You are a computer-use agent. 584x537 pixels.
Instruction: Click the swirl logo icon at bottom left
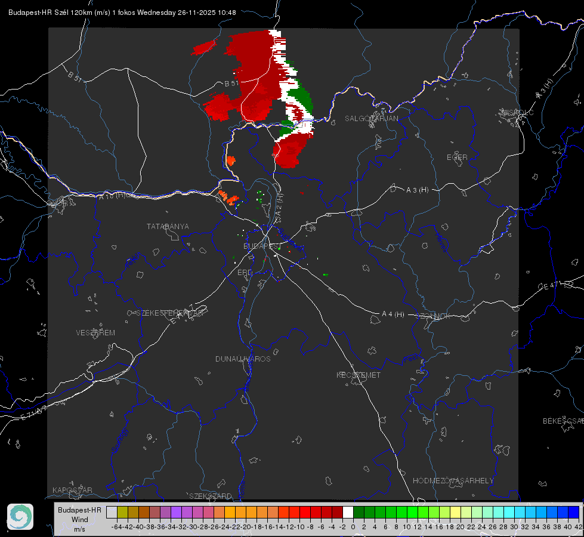pyautogui.click(x=20, y=517)
